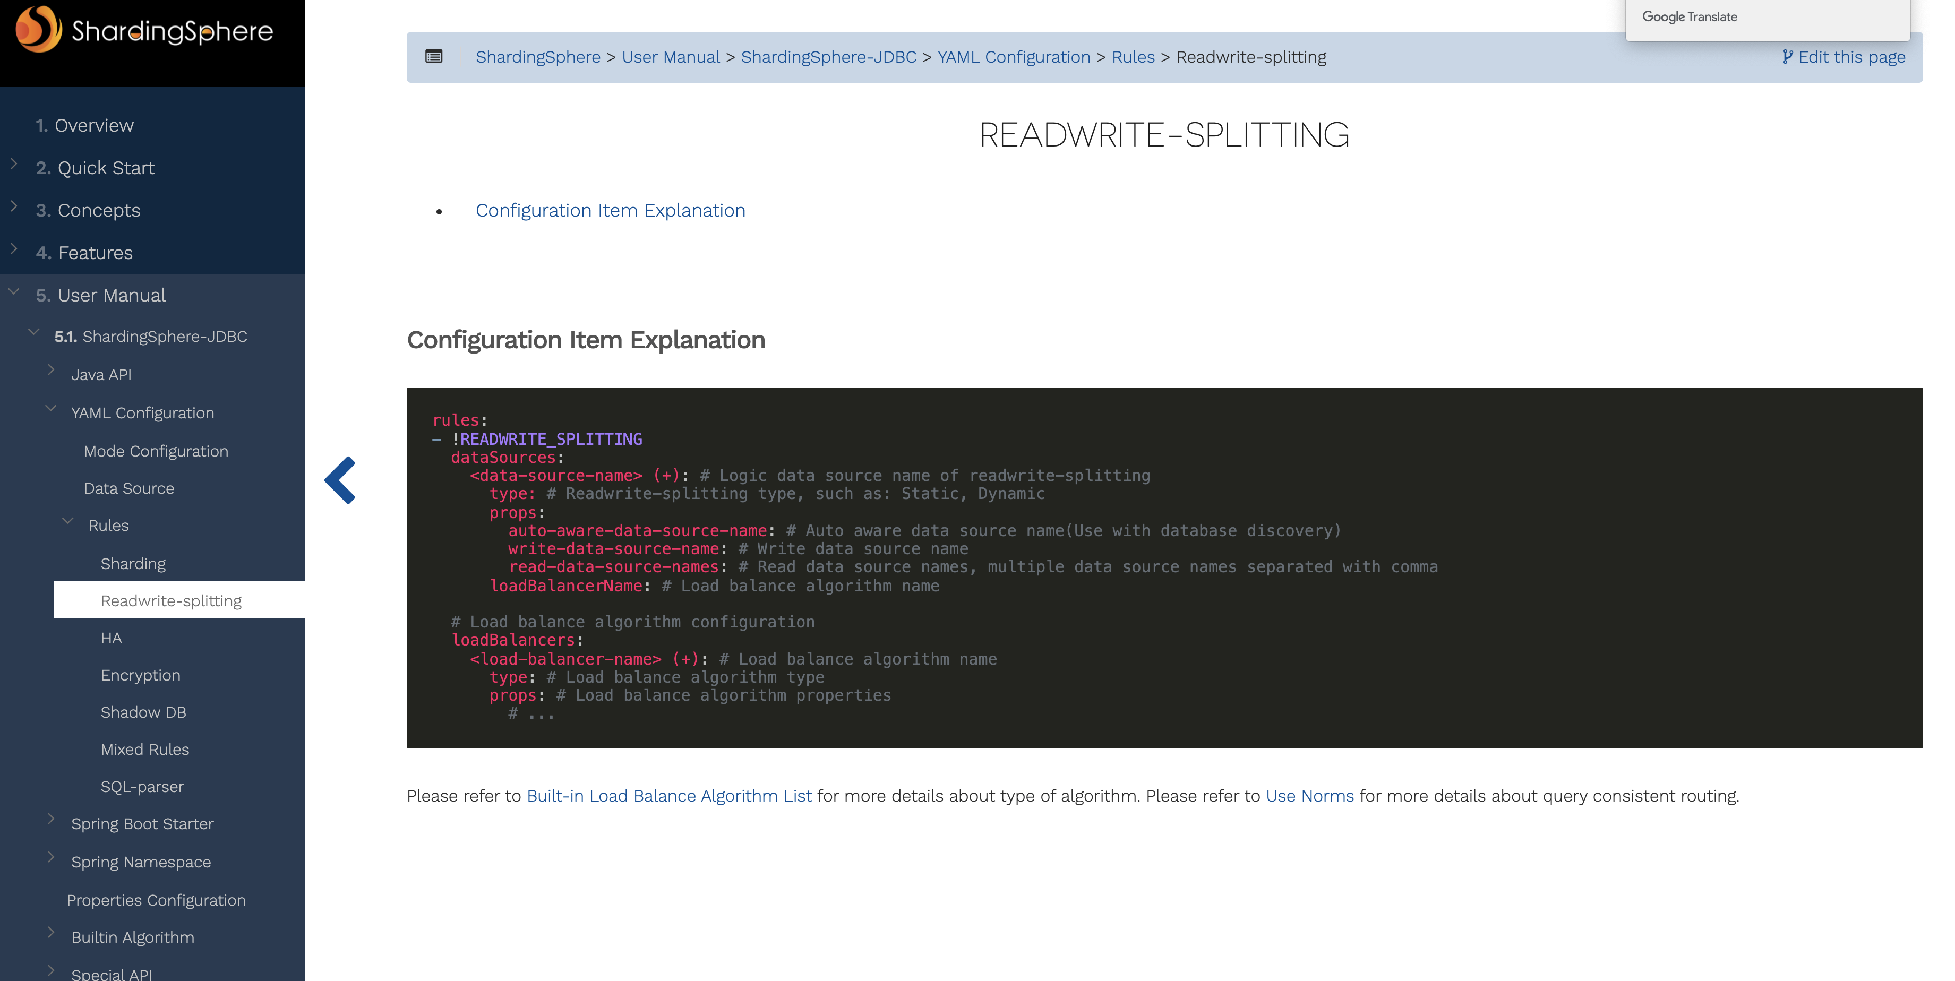Viewport: 1955px width, 981px height.
Task: Toggle the table of contents icon
Action: point(434,56)
